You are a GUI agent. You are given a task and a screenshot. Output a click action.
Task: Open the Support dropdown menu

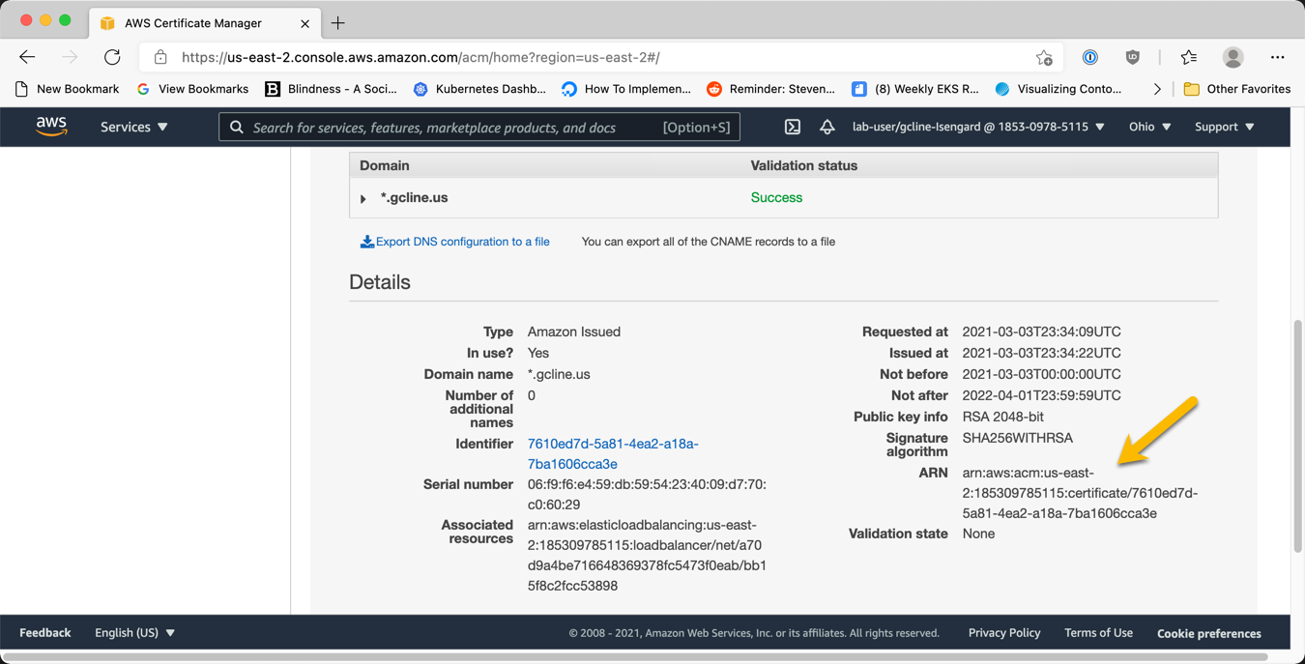pos(1223,127)
